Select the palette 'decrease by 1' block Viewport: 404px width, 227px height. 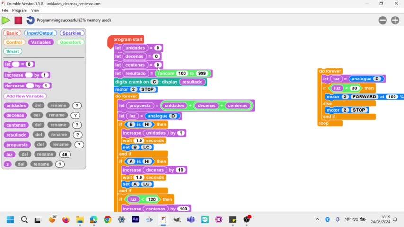point(27,86)
